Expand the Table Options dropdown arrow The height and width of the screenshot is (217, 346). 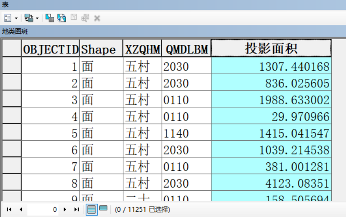coord(16,18)
